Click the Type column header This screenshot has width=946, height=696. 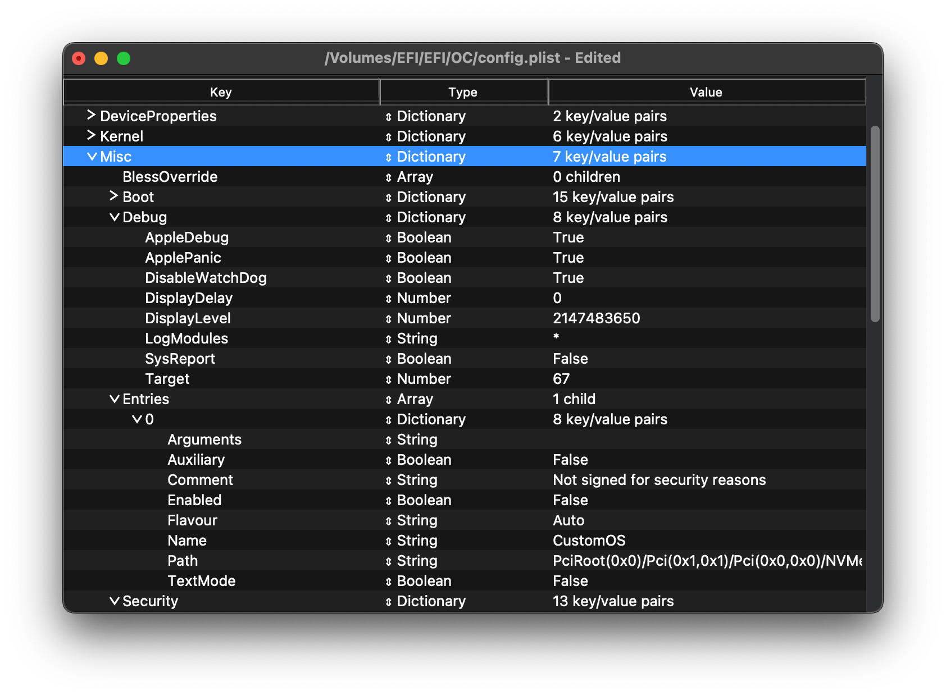pyautogui.click(x=463, y=91)
